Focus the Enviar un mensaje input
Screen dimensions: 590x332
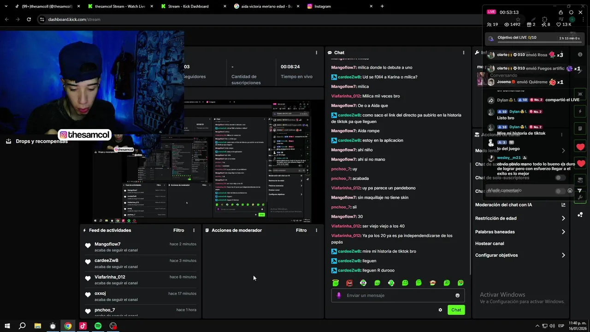(x=398, y=296)
